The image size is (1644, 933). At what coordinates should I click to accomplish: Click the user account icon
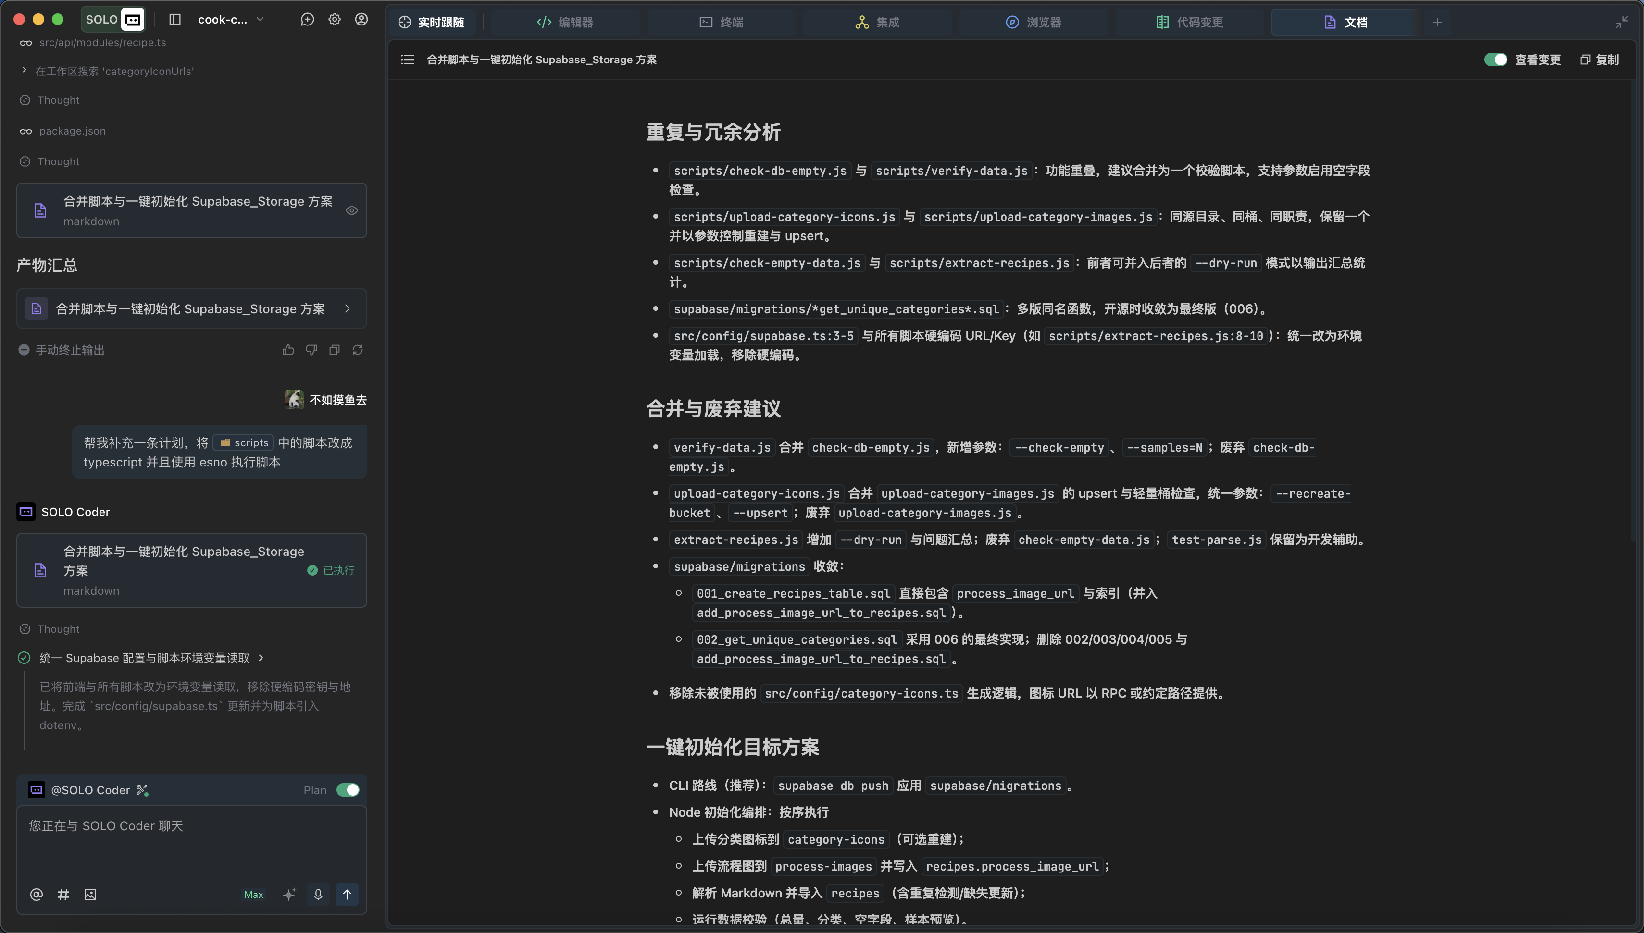(361, 20)
